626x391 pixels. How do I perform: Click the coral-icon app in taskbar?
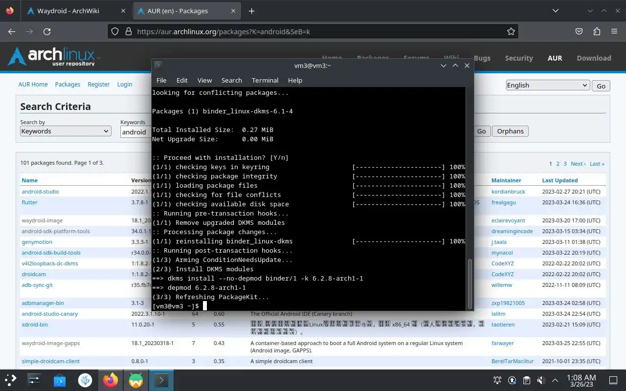(x=85, y=380)
